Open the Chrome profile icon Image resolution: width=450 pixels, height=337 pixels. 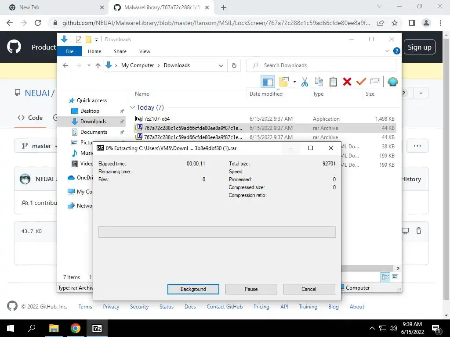coord(426,23)
